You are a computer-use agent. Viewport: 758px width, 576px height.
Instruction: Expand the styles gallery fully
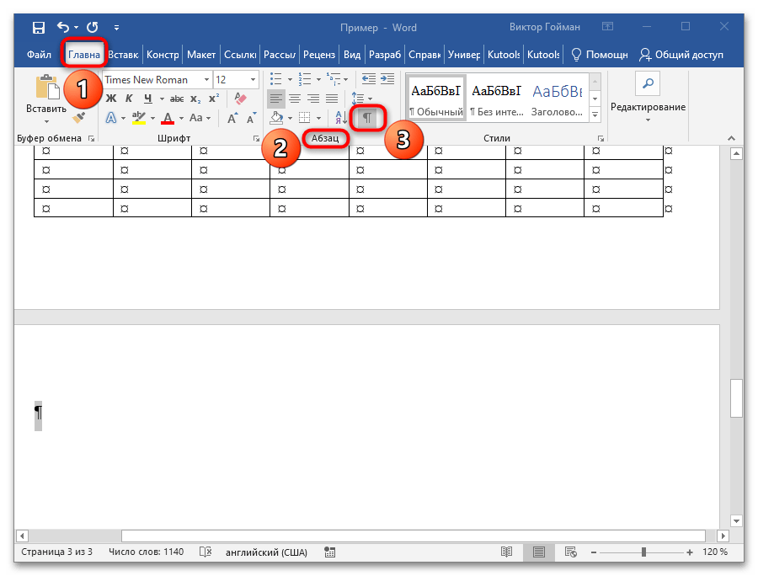pos(595,115)
